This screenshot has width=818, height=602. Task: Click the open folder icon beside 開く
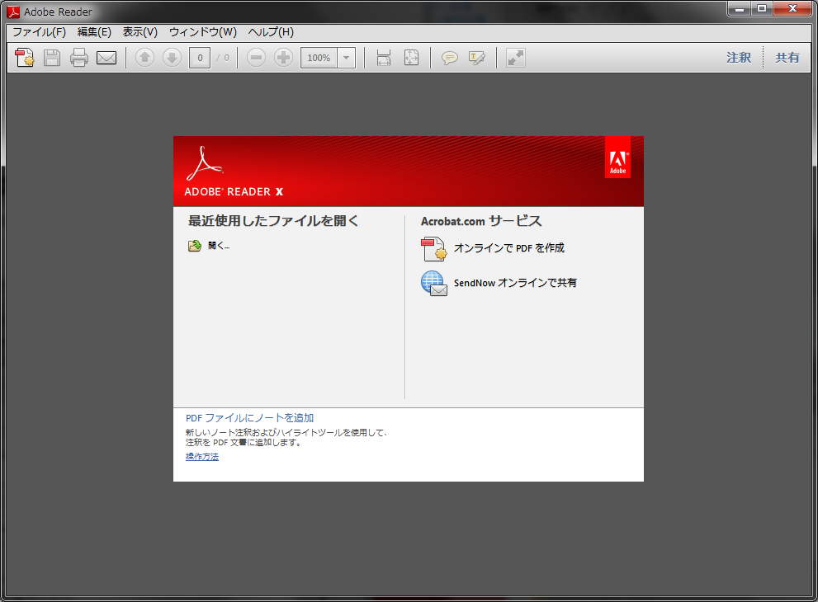195,246
